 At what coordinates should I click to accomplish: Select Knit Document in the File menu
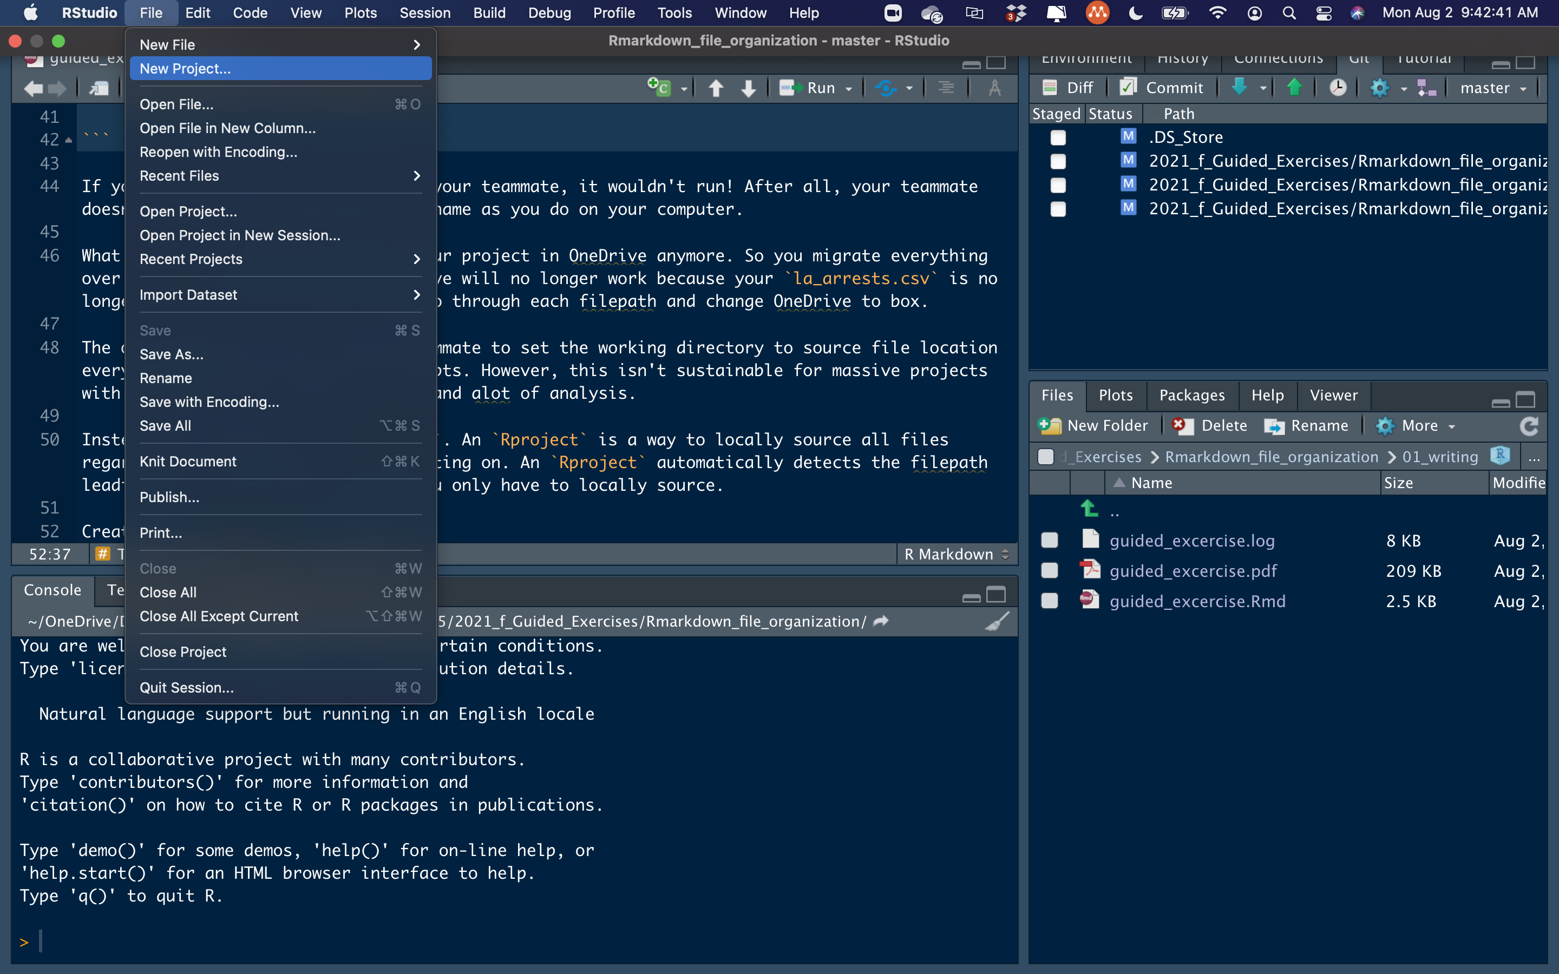[x=280, y=461]
